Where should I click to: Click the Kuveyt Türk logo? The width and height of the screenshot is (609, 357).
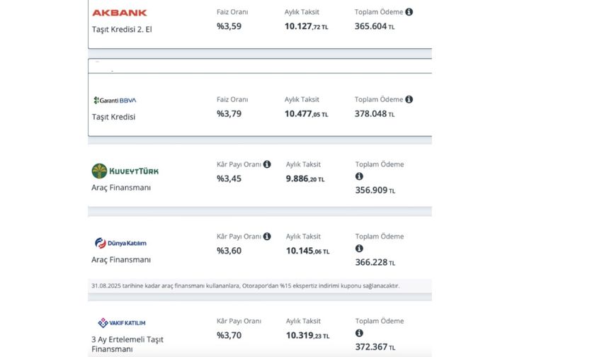tap(125, 171)
